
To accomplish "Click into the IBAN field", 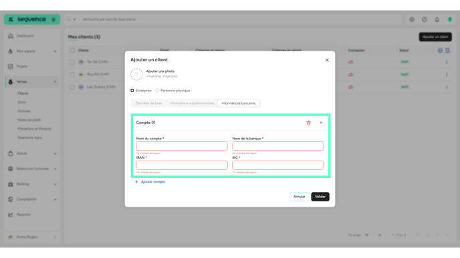I will pyautogui.click(x=182, y=165).
